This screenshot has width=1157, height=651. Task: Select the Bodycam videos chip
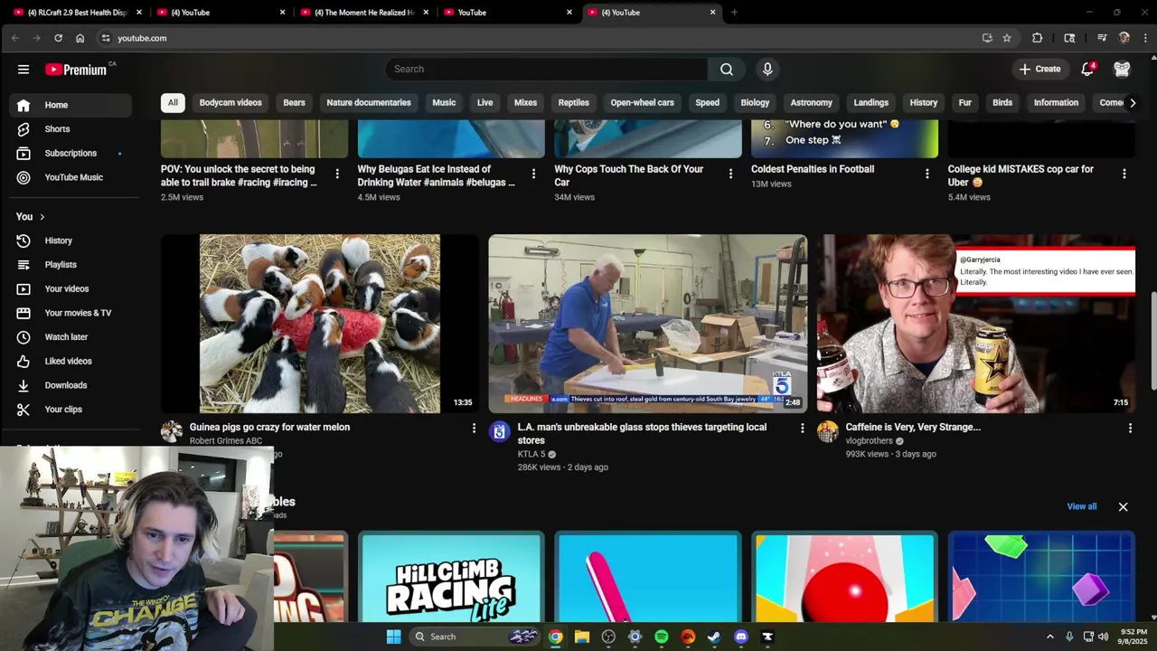(230, 102)
